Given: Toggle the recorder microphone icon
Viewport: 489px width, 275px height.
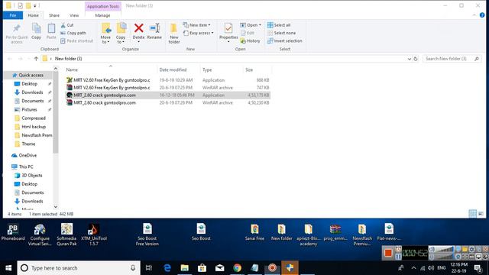Looking at the screenshot, I should point(432,257).
